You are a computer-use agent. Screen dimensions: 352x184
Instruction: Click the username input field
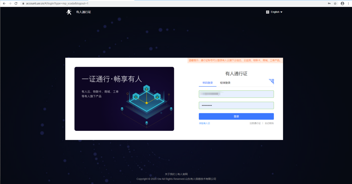coord(236,94)
